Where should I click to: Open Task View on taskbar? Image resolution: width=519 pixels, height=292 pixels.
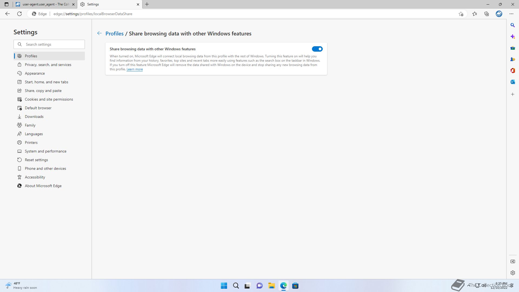[x=248, y=286]
